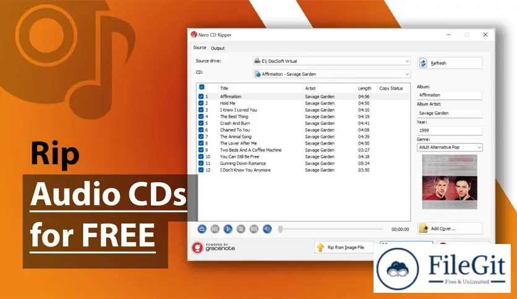Skip to the next track

(x=254, y=229)
